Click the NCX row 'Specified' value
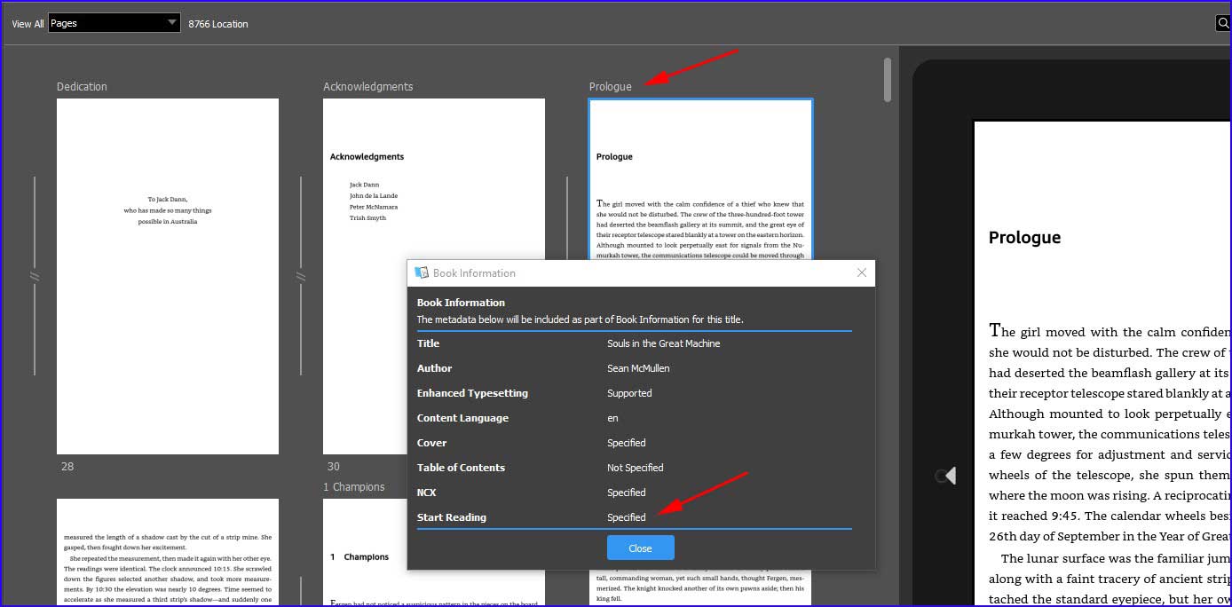Screen dimensions: 1232x607 [627, 493]
